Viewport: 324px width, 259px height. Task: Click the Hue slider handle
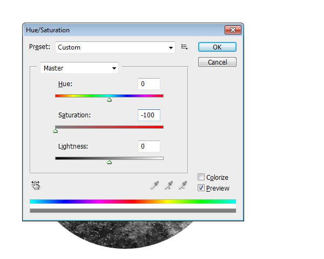(109, 100)
